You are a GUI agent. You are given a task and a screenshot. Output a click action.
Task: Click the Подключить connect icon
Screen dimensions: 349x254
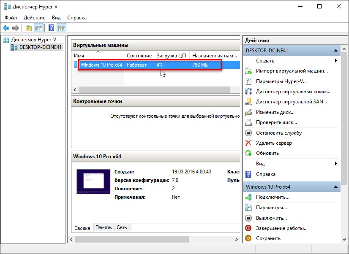click(248, 197)
